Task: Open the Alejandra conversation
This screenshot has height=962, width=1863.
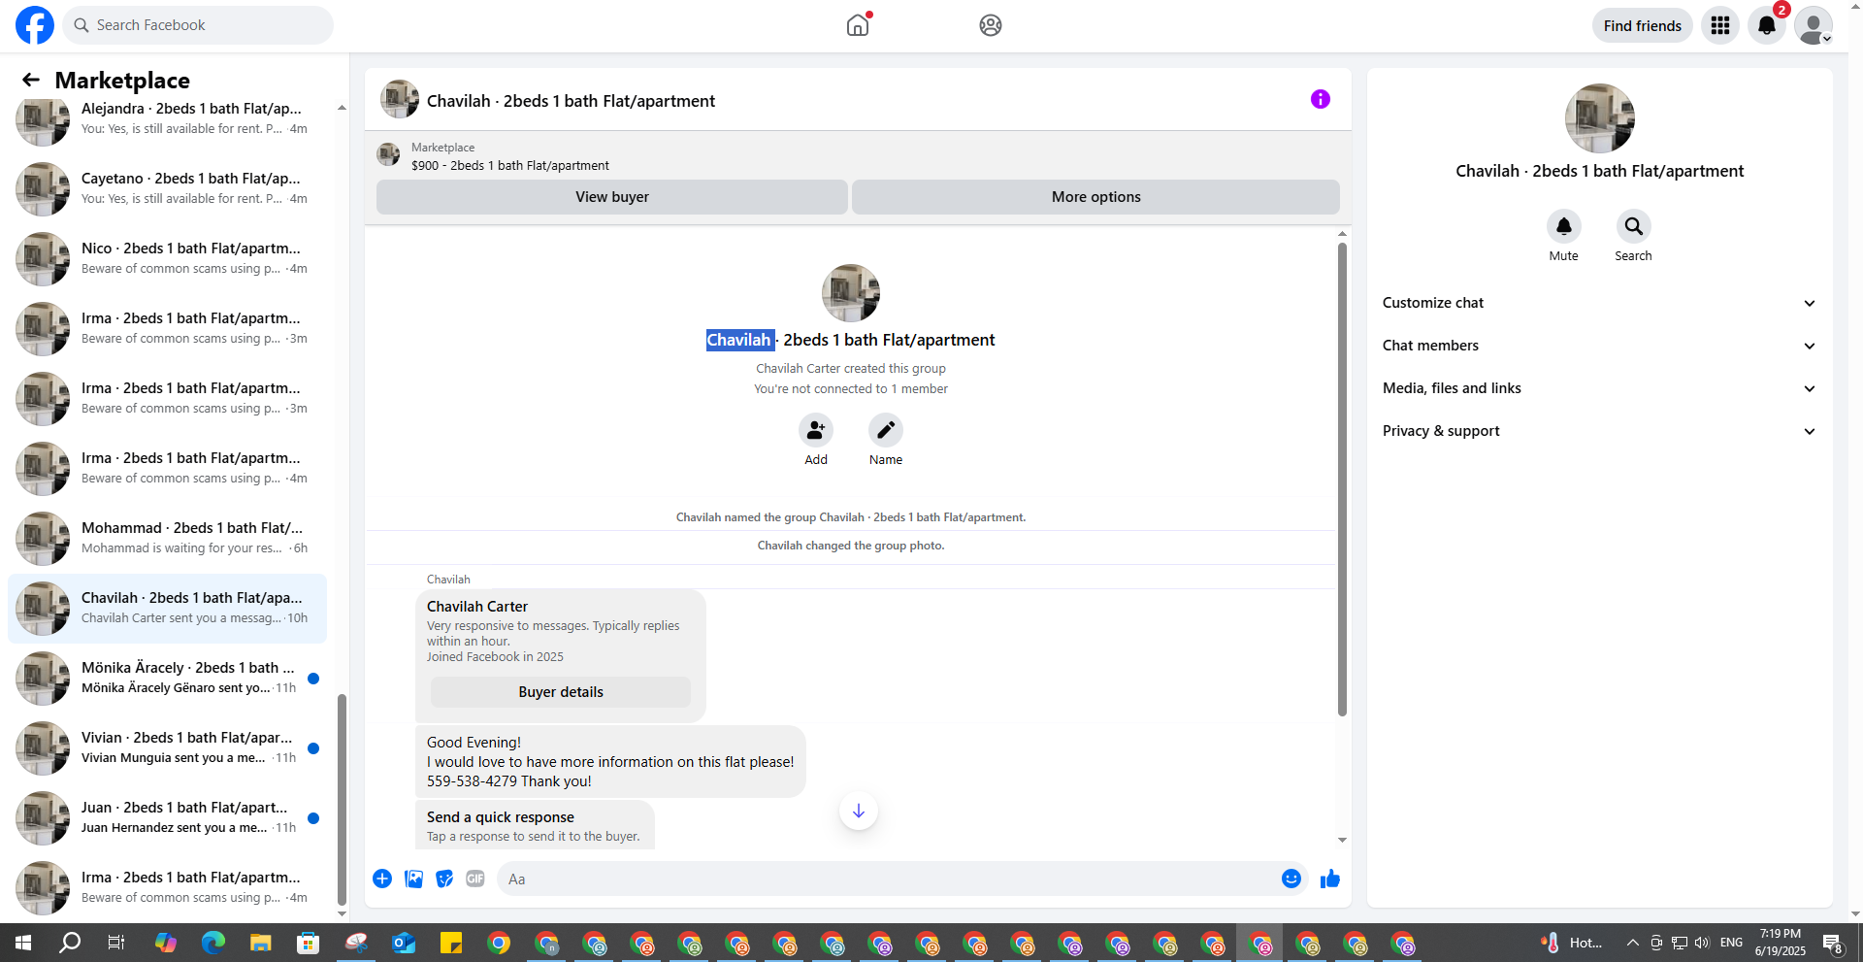Action: (167, 118)
